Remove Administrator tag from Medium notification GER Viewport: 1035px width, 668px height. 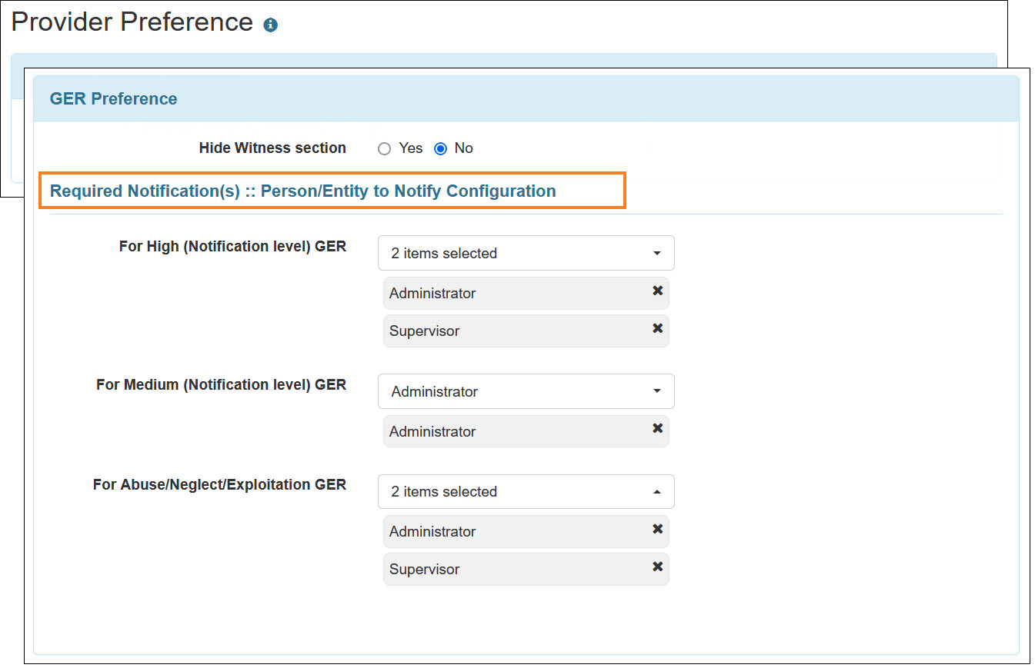click(657, 429)
